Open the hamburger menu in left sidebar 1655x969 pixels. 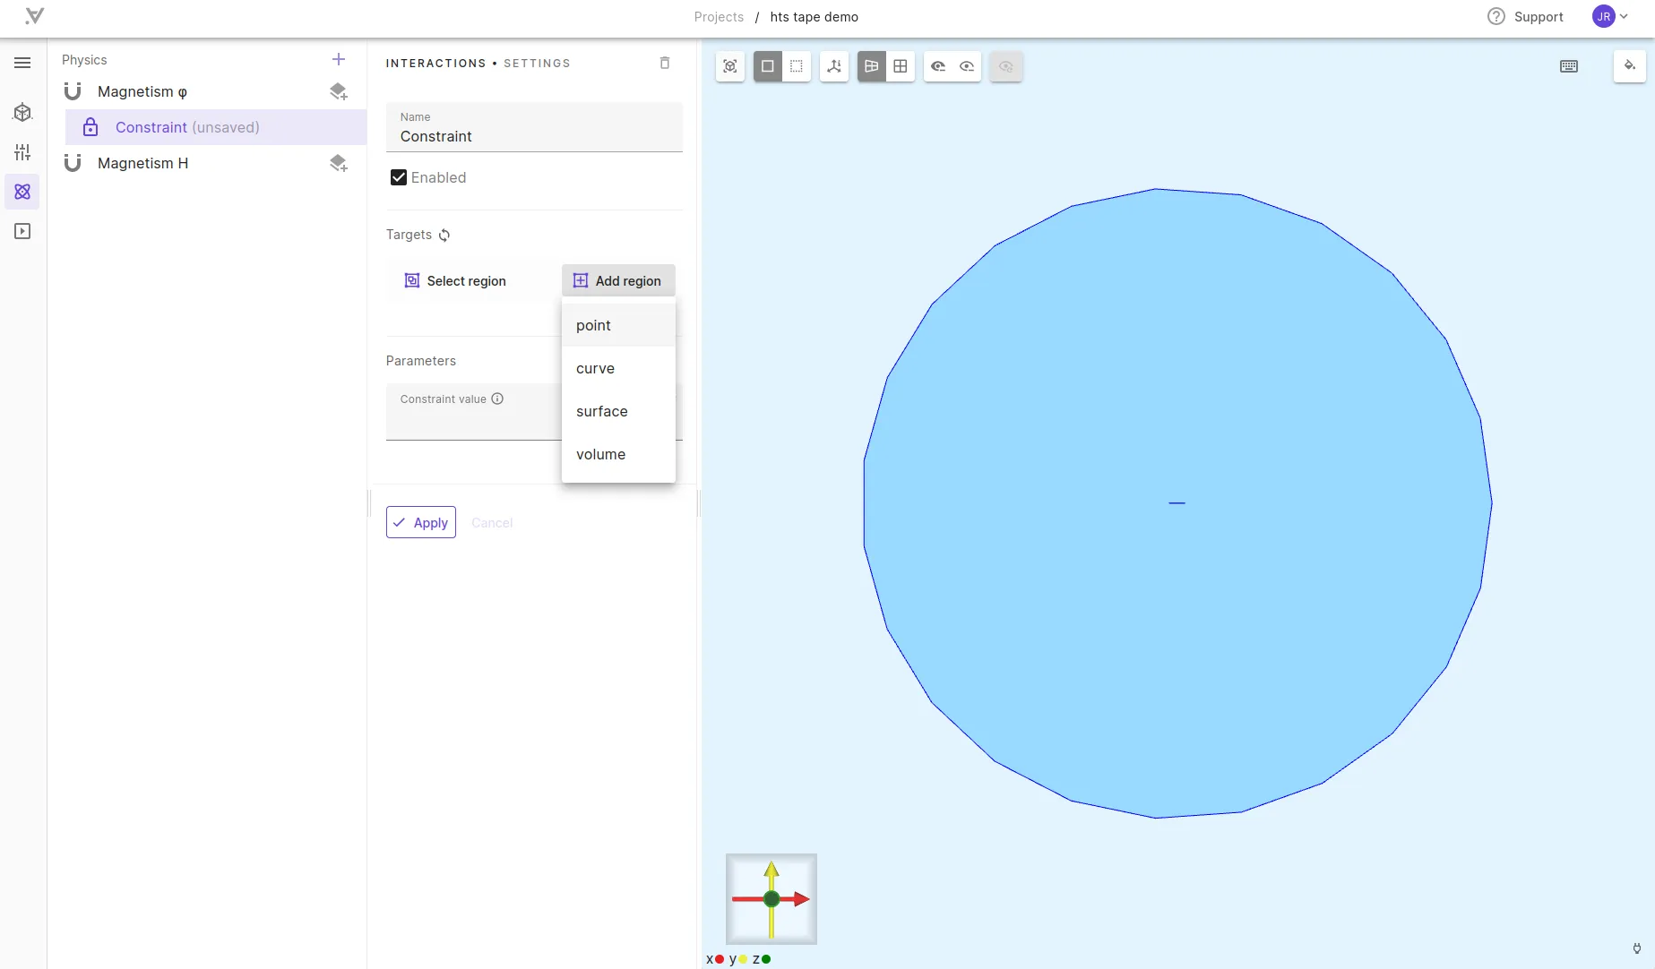point(22,63)
